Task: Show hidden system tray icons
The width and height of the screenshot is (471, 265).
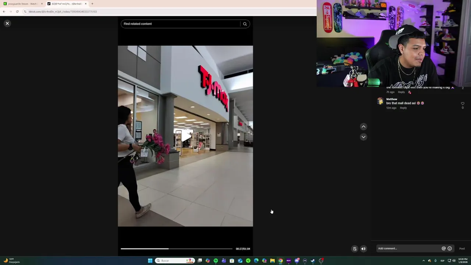Action: (x=424, y=261)
